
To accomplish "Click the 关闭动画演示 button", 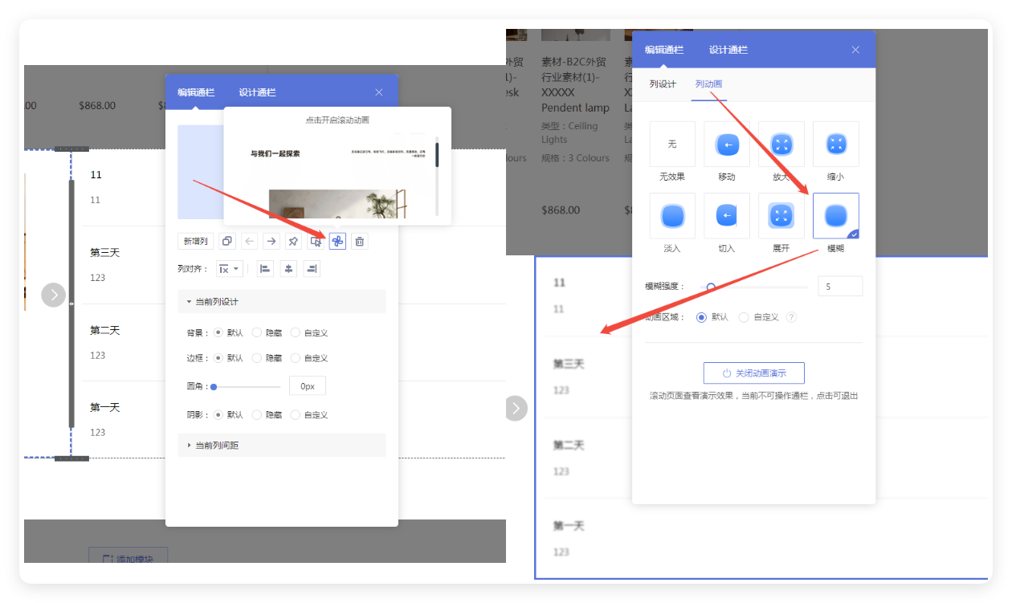I will (753, 373).
